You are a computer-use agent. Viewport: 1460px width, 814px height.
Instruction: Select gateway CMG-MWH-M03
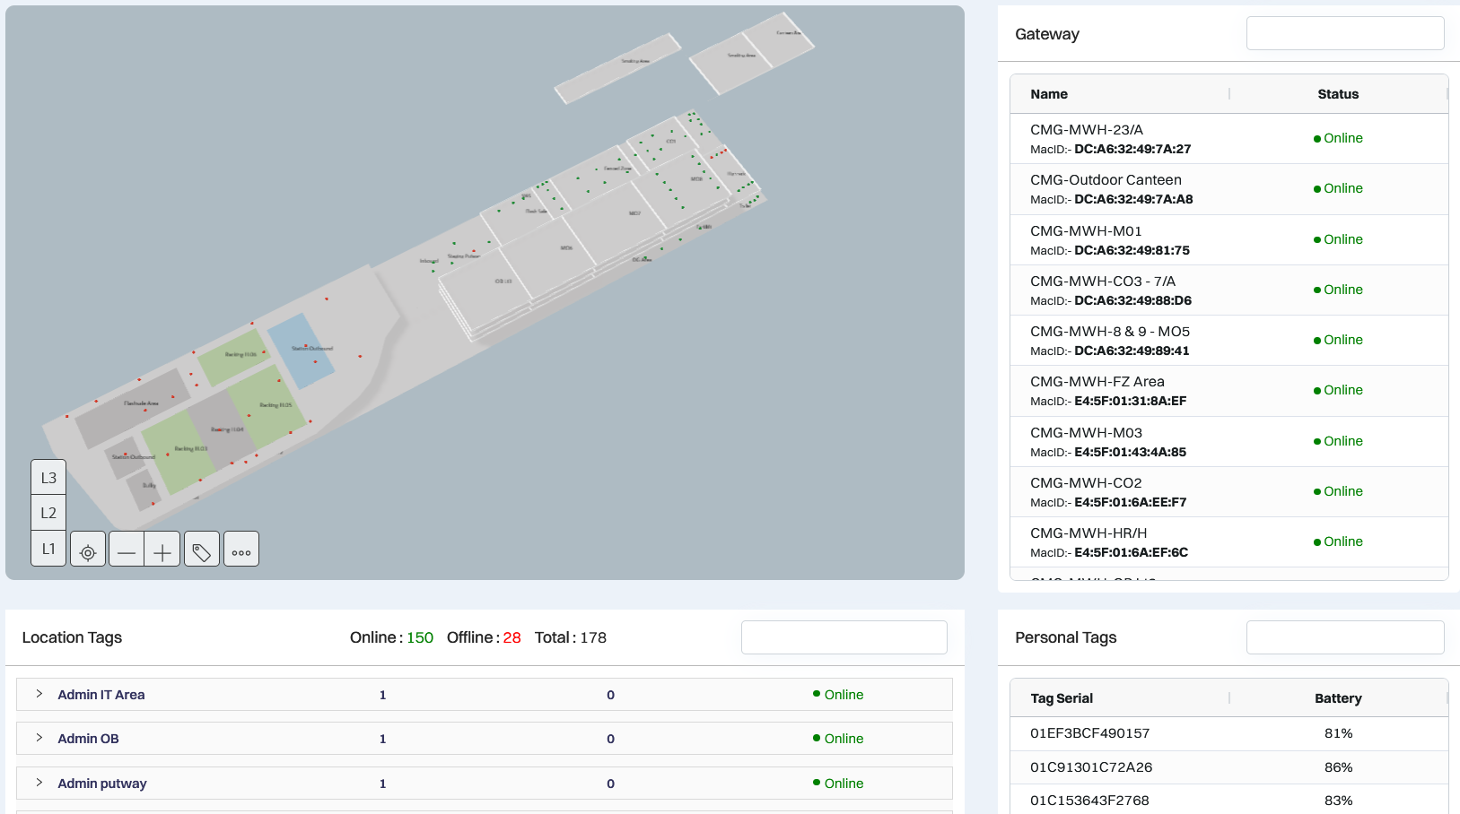pyautogui.click(x=1229, y=442)
